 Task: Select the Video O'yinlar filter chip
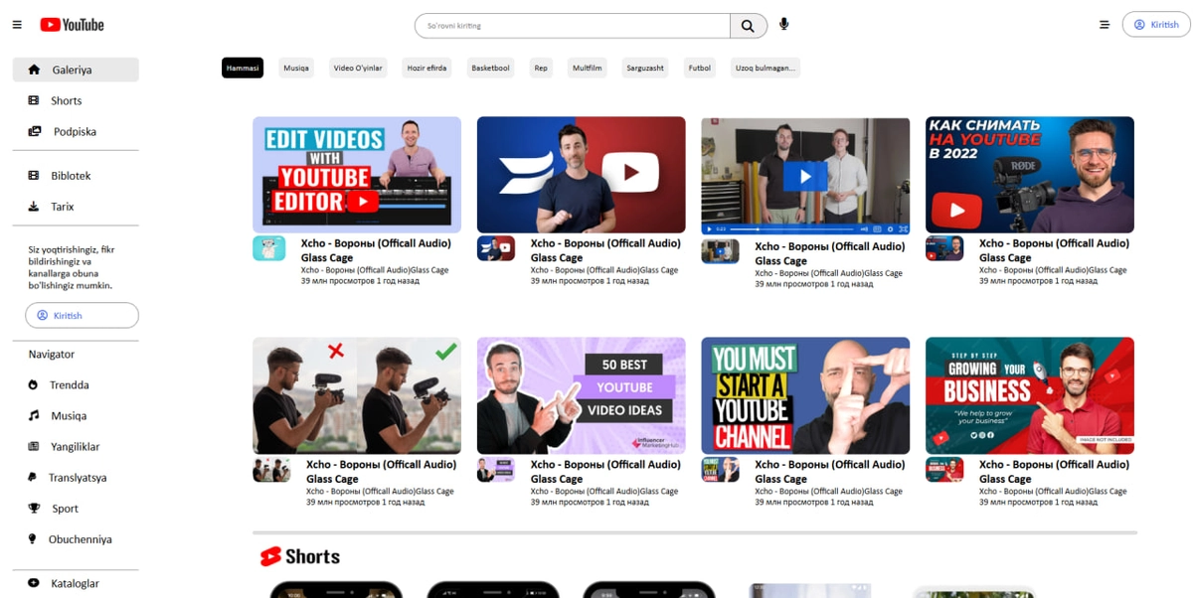[358, 68]
